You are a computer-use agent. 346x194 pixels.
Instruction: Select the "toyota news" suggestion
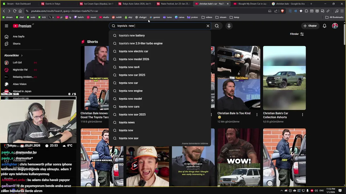pos(160,122)
